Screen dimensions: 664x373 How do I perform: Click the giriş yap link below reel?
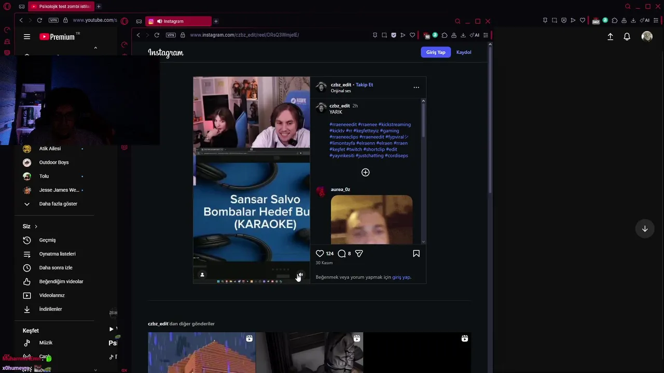401,277
